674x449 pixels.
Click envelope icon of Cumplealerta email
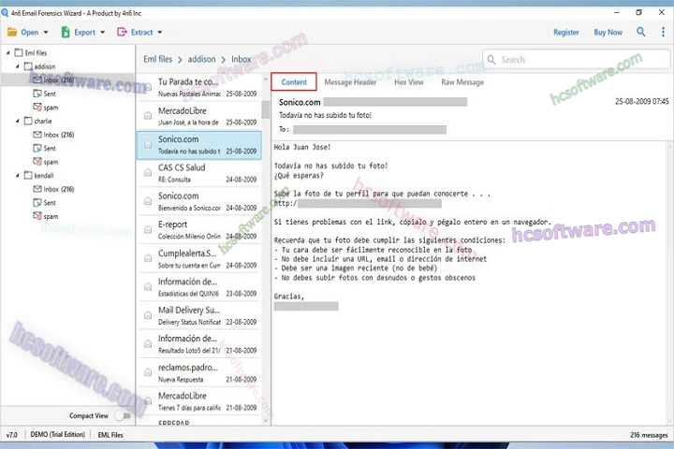[x=148, y=258]
